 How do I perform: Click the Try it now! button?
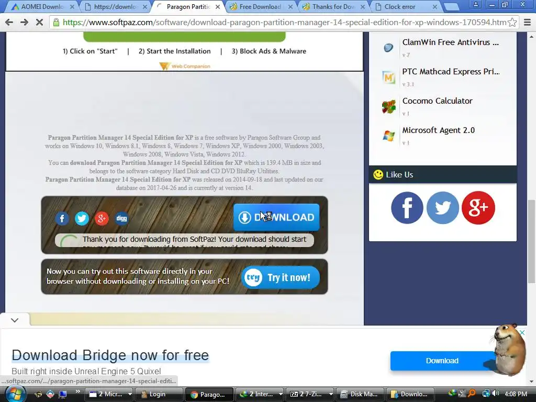[x=281, y=277]
